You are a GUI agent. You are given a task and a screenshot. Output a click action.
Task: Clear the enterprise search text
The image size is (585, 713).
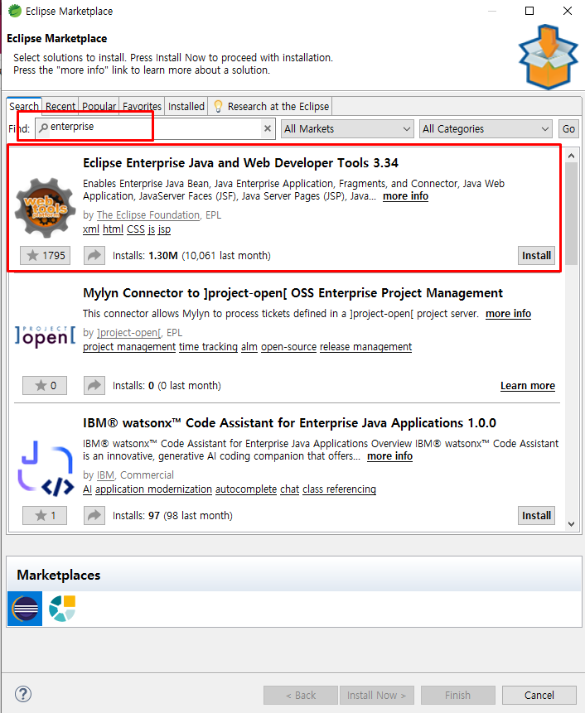(x=268, y=128)
